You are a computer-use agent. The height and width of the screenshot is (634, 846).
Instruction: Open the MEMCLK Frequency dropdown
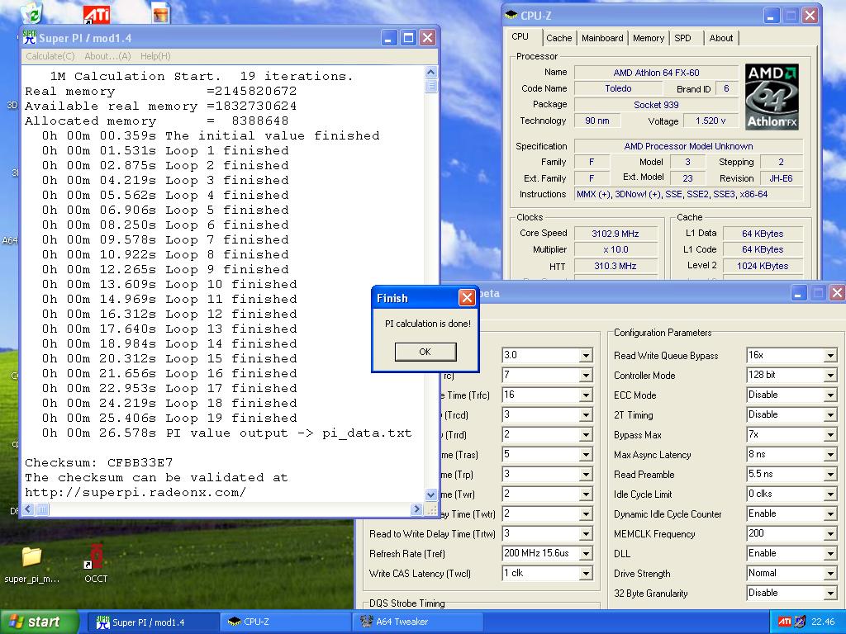point(831,534)
